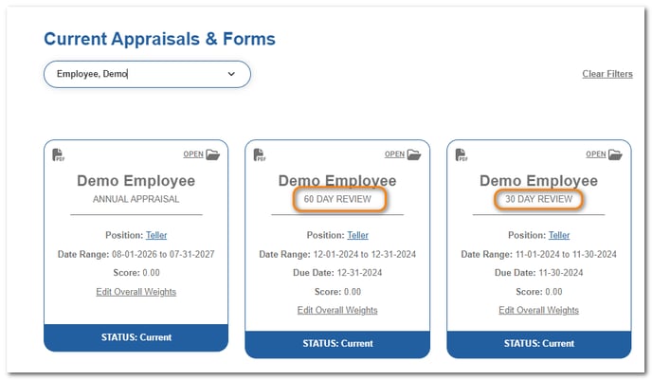The width and height of the screenshot is (652, 380).
Task: Open folder icon on 30 Day Review card
Action: [x=615, y=154]
